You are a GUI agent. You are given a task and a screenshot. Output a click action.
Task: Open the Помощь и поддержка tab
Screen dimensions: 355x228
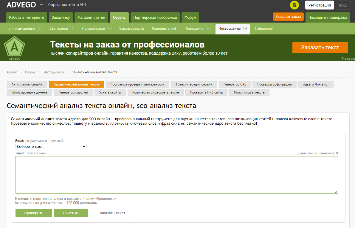pyautogui.click(x=328, y=17)
